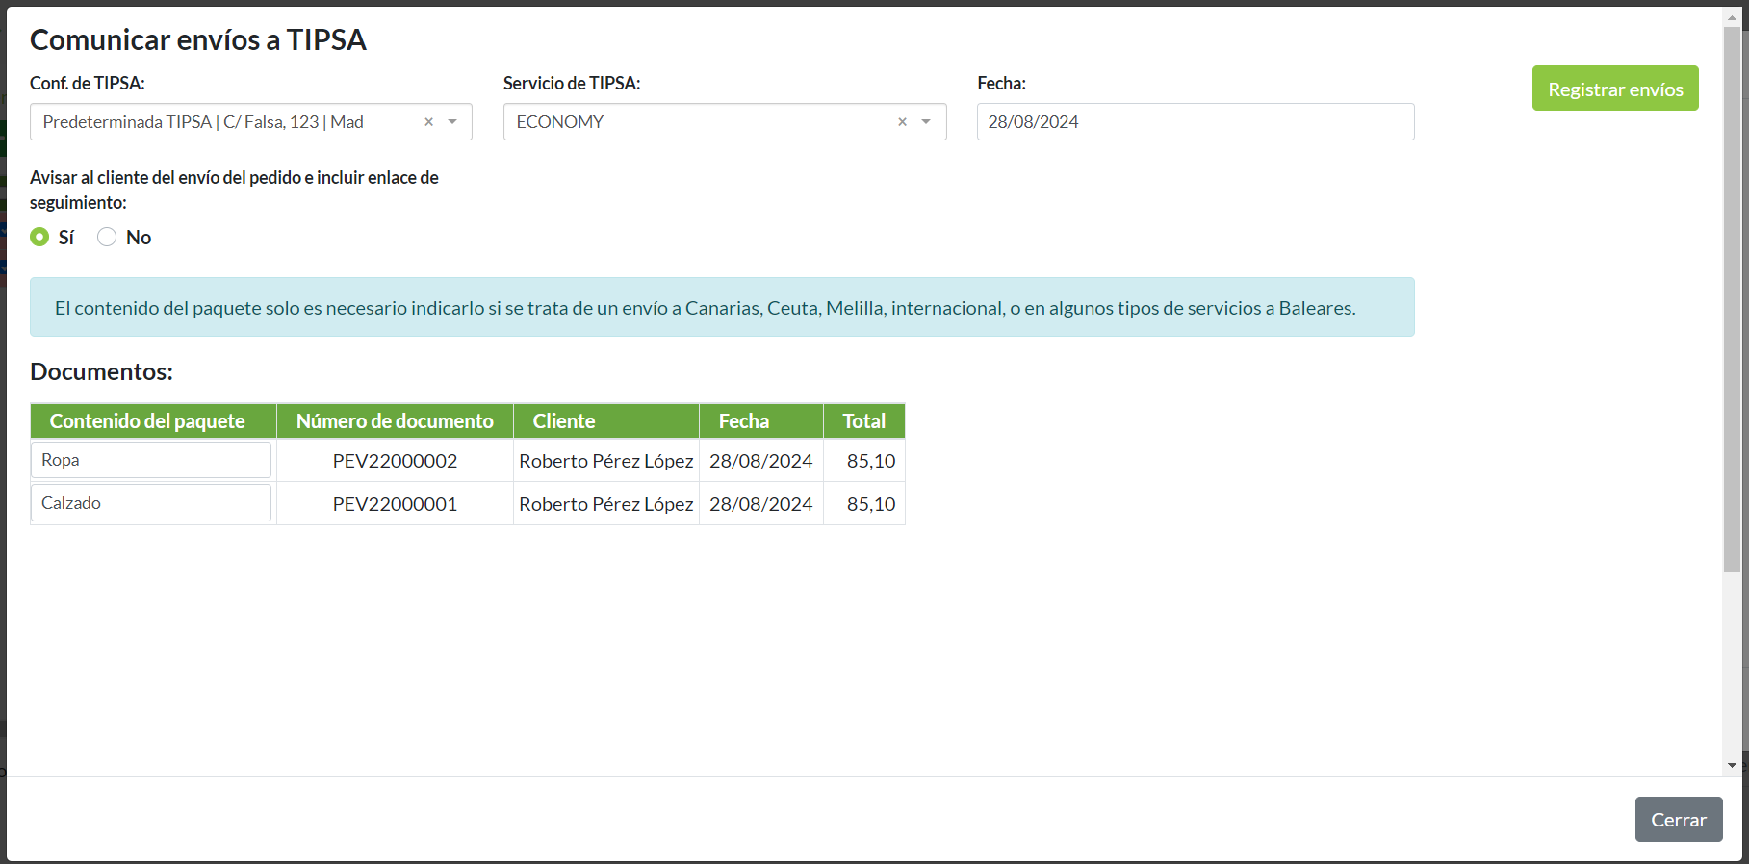
Task: Select document PEV22000002 cell
Action: [395, 461]
